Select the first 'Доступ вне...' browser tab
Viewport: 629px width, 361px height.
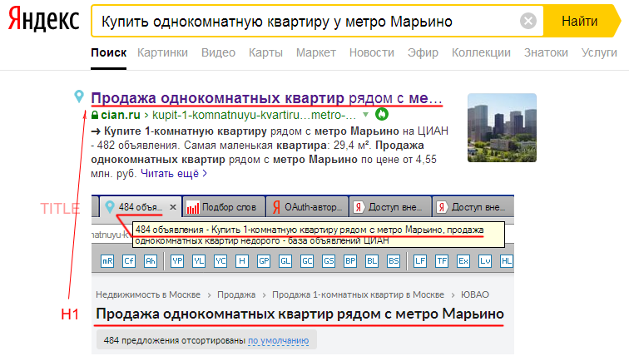pos(390,207)
